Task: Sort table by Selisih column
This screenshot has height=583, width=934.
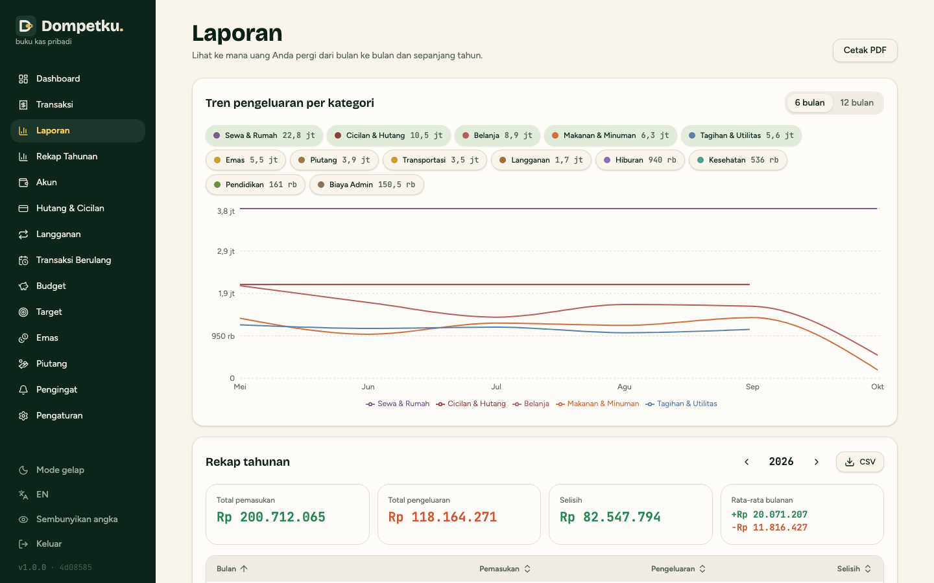Action: (854, 569)
